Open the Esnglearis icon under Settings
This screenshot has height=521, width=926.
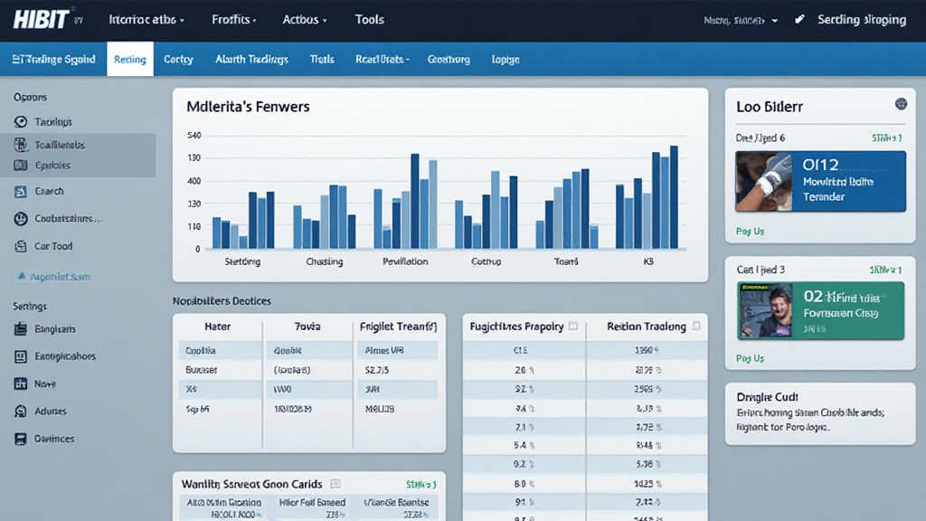21,329
